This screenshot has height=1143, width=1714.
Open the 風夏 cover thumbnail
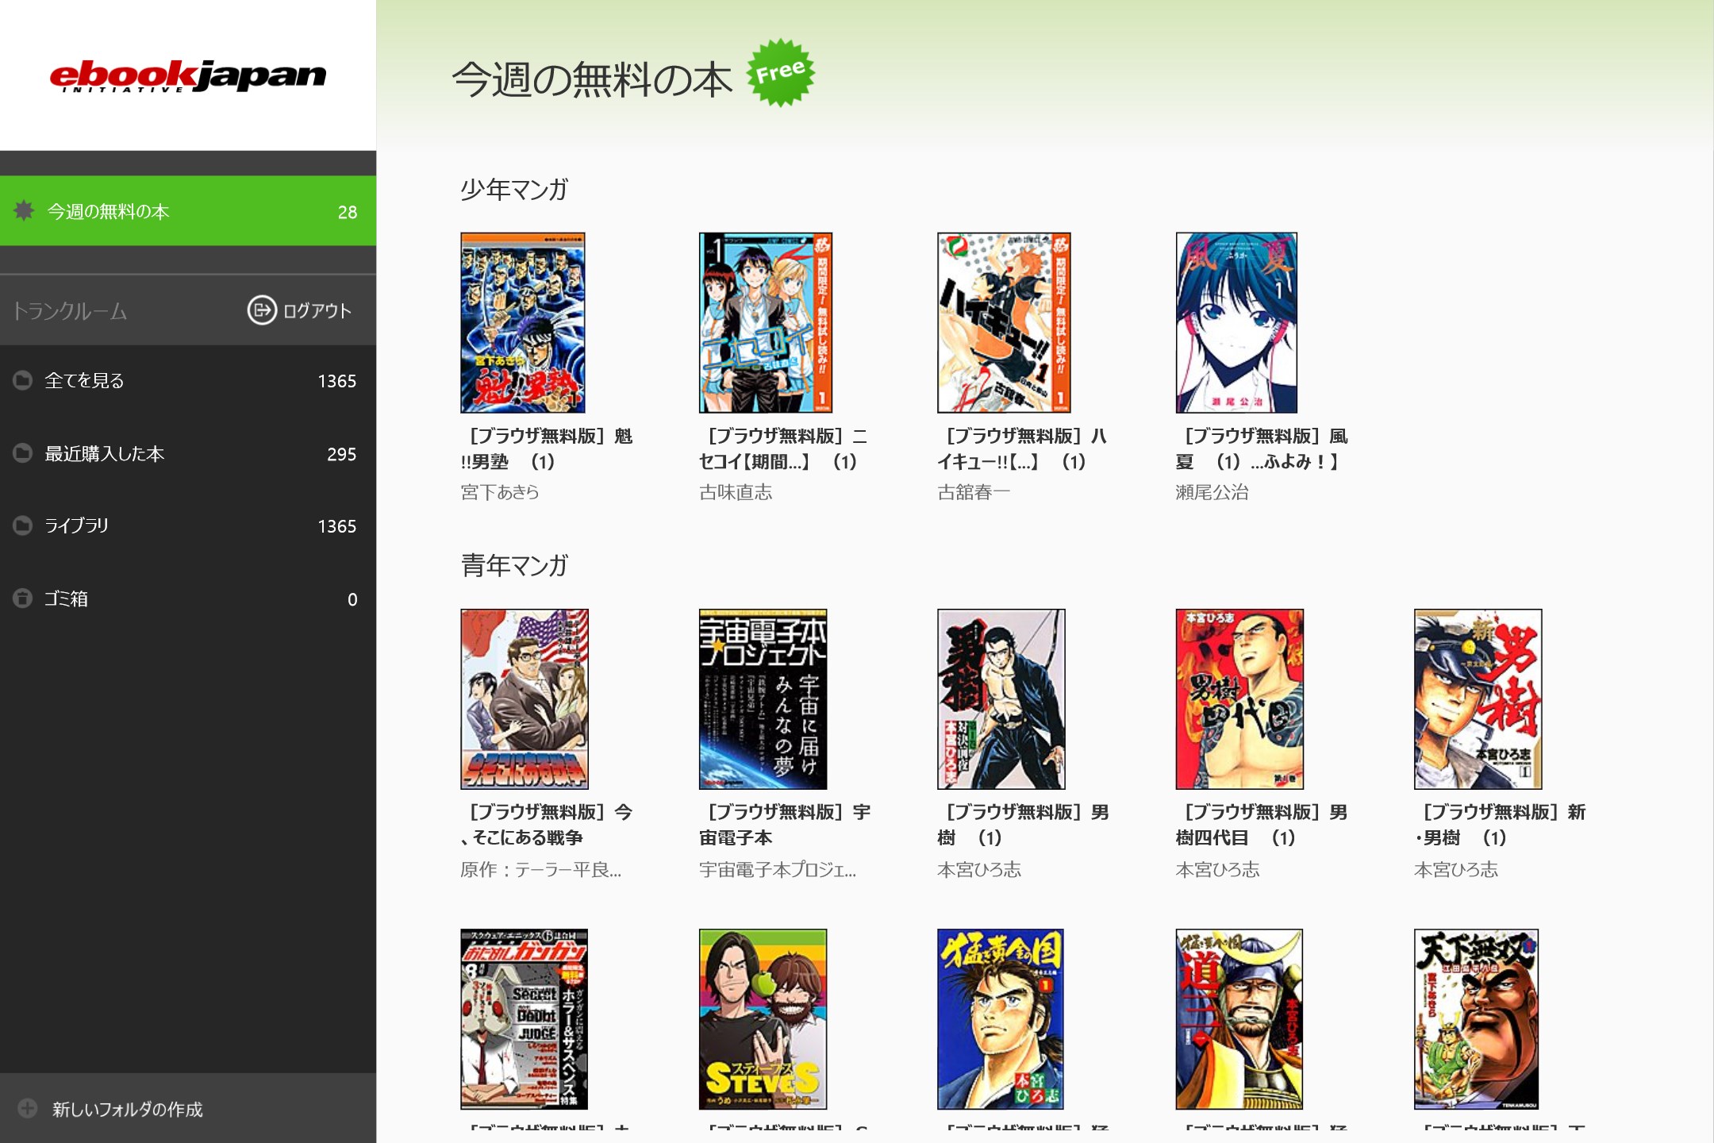[x=1236, y=322]
